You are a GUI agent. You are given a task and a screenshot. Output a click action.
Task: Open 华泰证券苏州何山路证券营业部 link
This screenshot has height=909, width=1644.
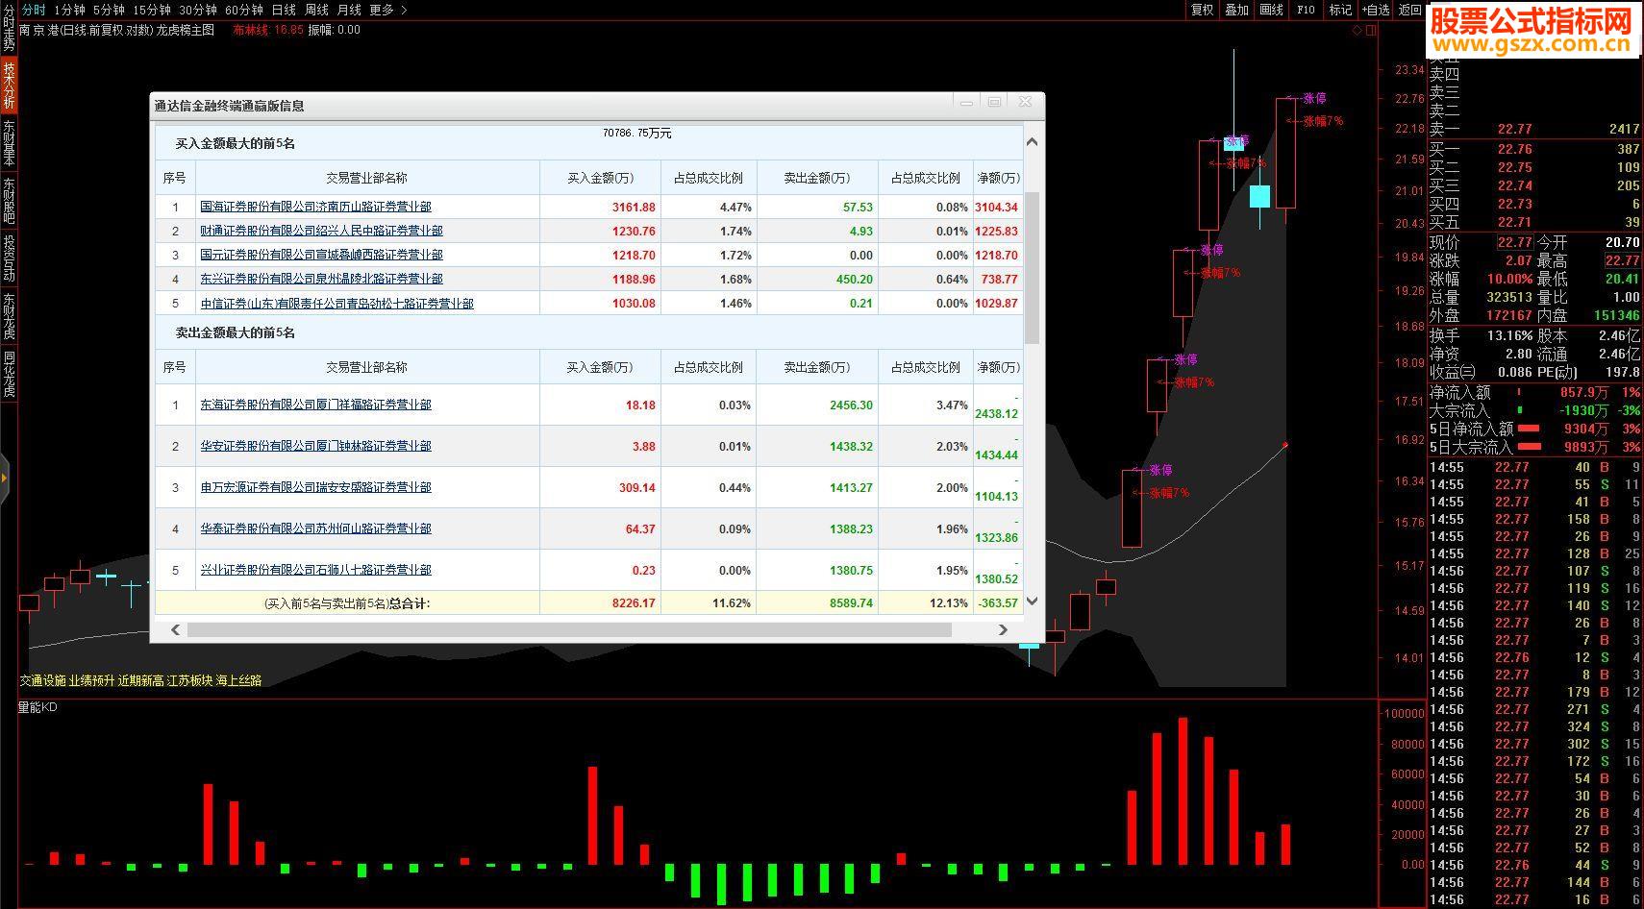tap(315, 528)
